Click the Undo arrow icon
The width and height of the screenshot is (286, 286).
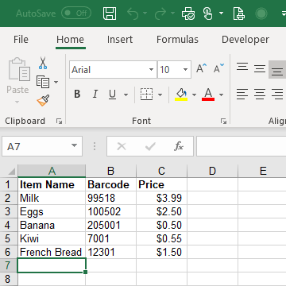[x=133, y=14]
